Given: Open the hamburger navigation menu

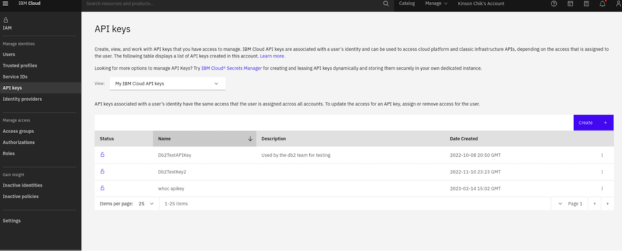Looking at the screenshot, I should (5, 4).
